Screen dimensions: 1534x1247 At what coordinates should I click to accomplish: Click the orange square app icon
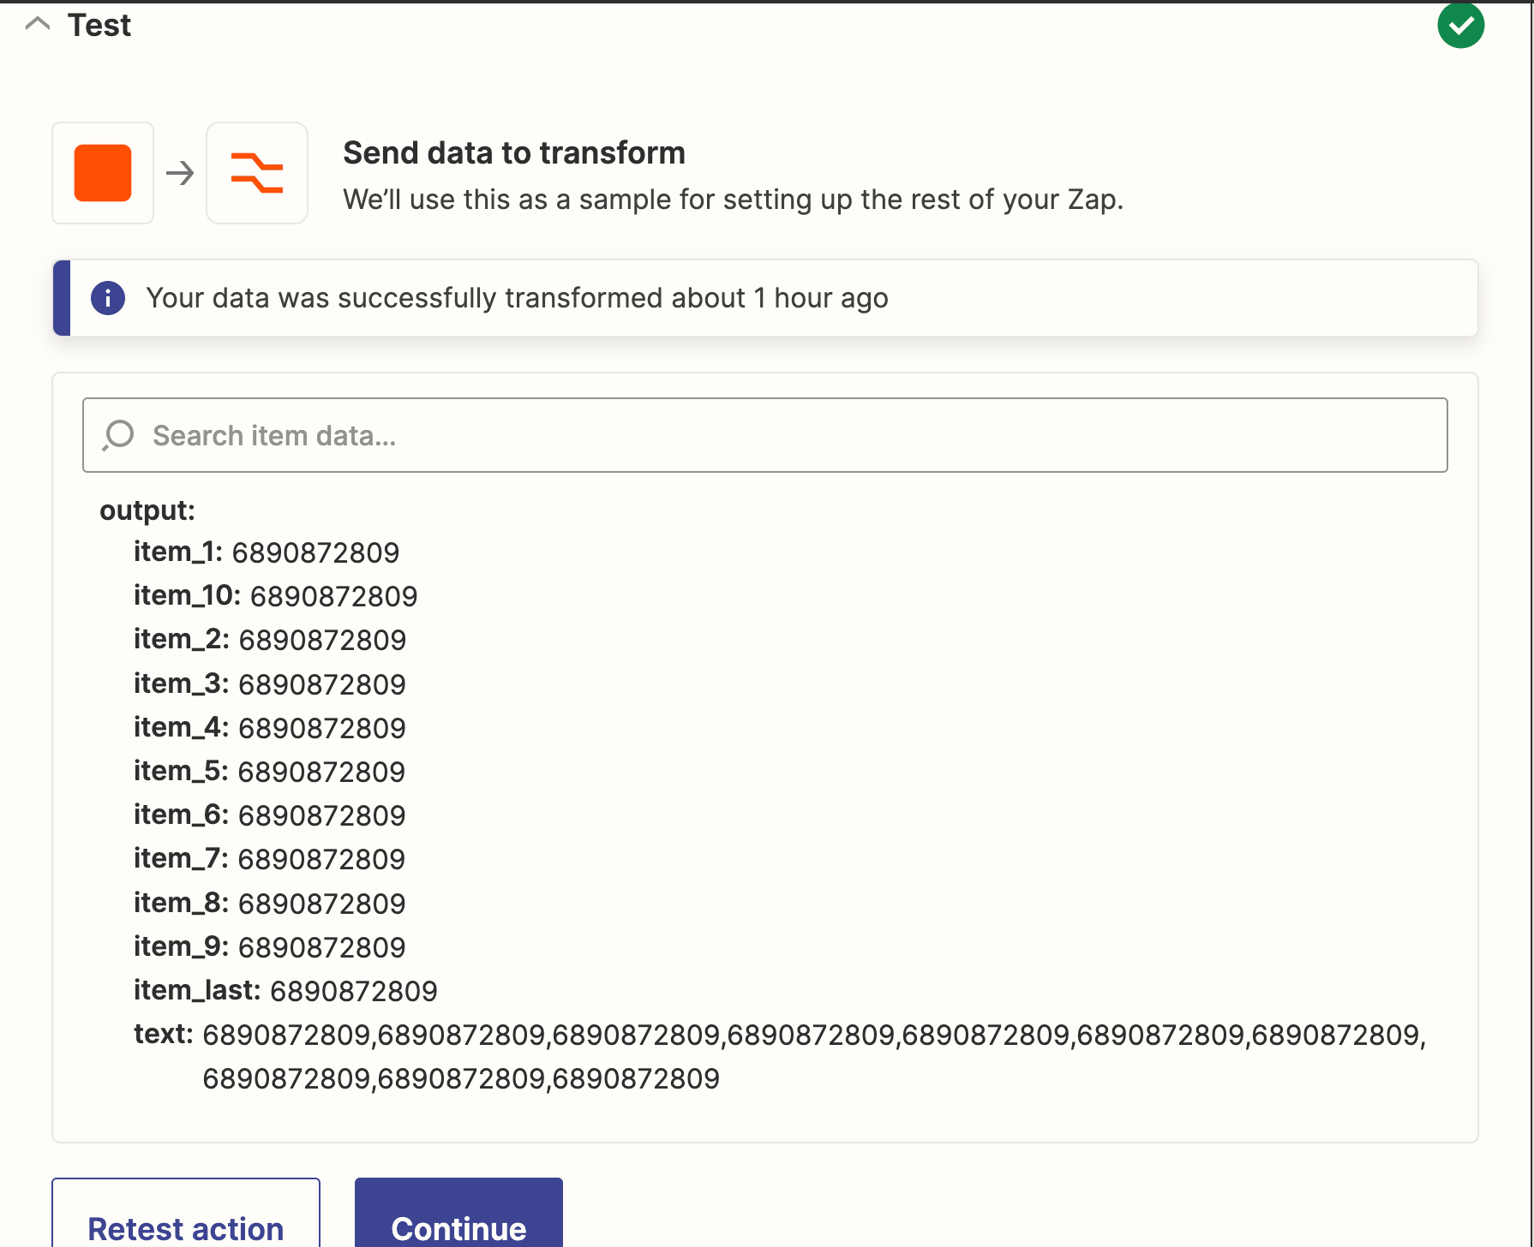103,173
